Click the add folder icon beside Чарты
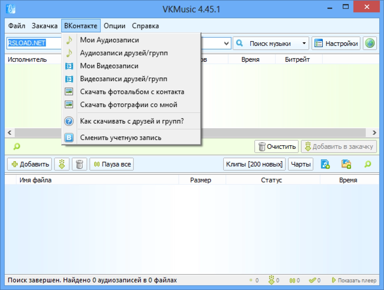The image size is (384, 290). pyautogui.click(x=346, y=164)
